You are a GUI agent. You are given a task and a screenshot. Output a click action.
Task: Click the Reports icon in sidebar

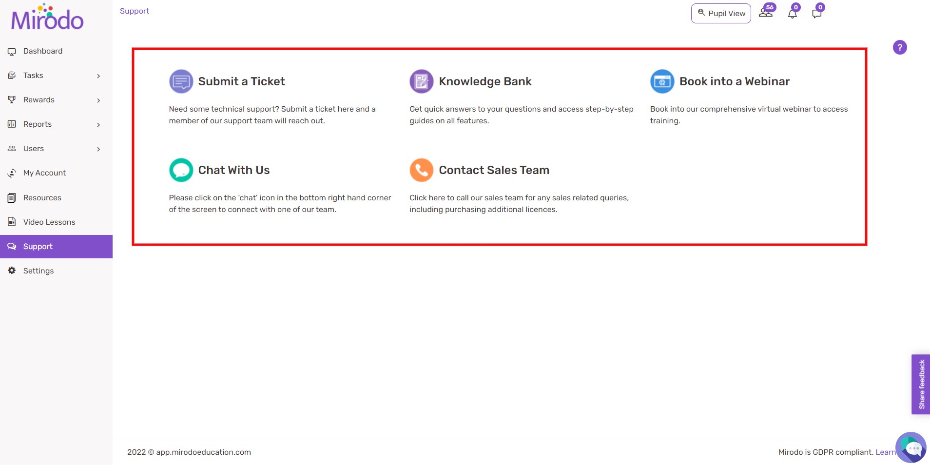coord(12,124)
